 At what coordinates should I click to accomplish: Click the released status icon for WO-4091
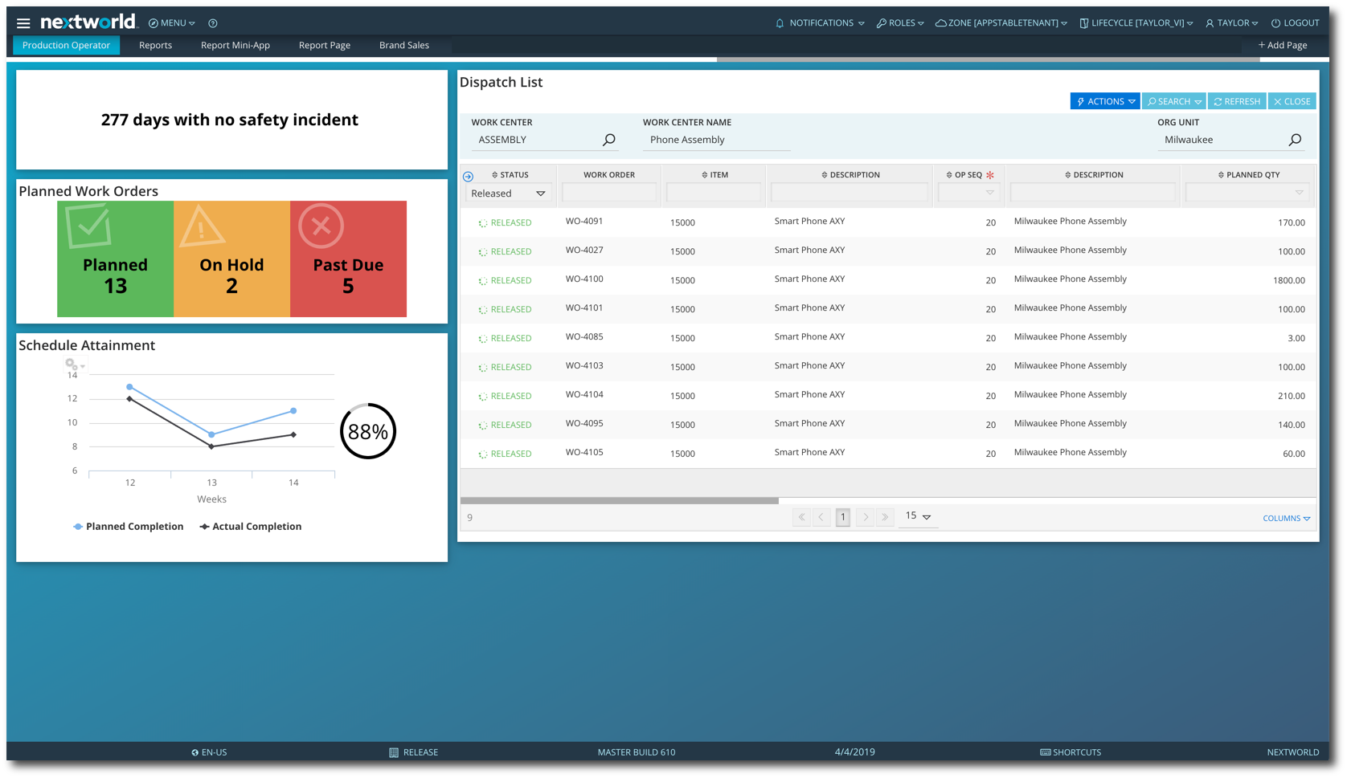click(482, 223)
